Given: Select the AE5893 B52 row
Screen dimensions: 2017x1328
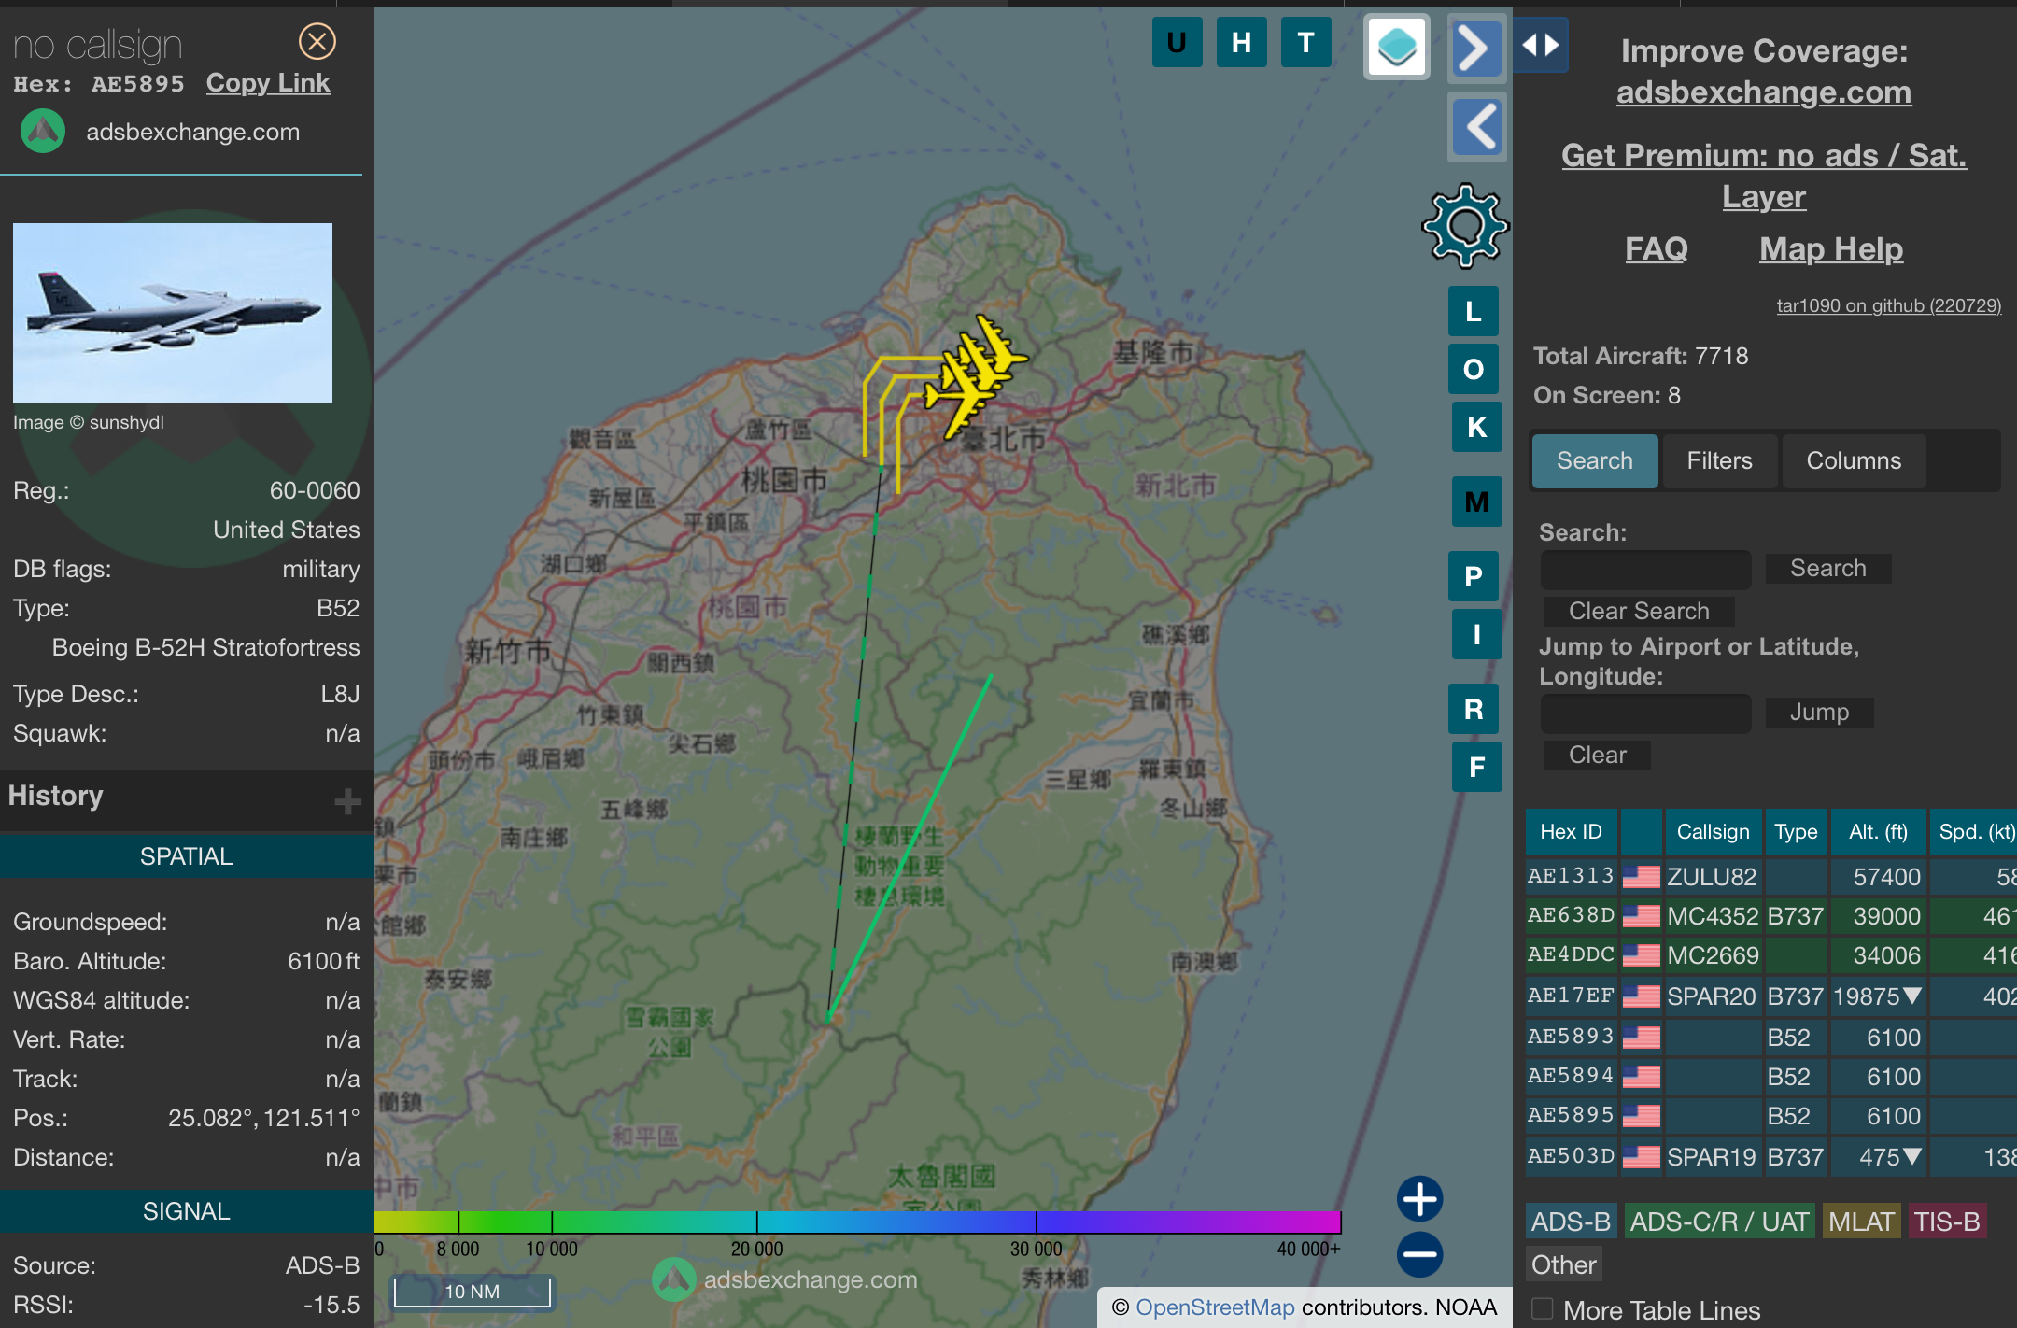Looking at the screenshot, I should click(1771, 1038).
